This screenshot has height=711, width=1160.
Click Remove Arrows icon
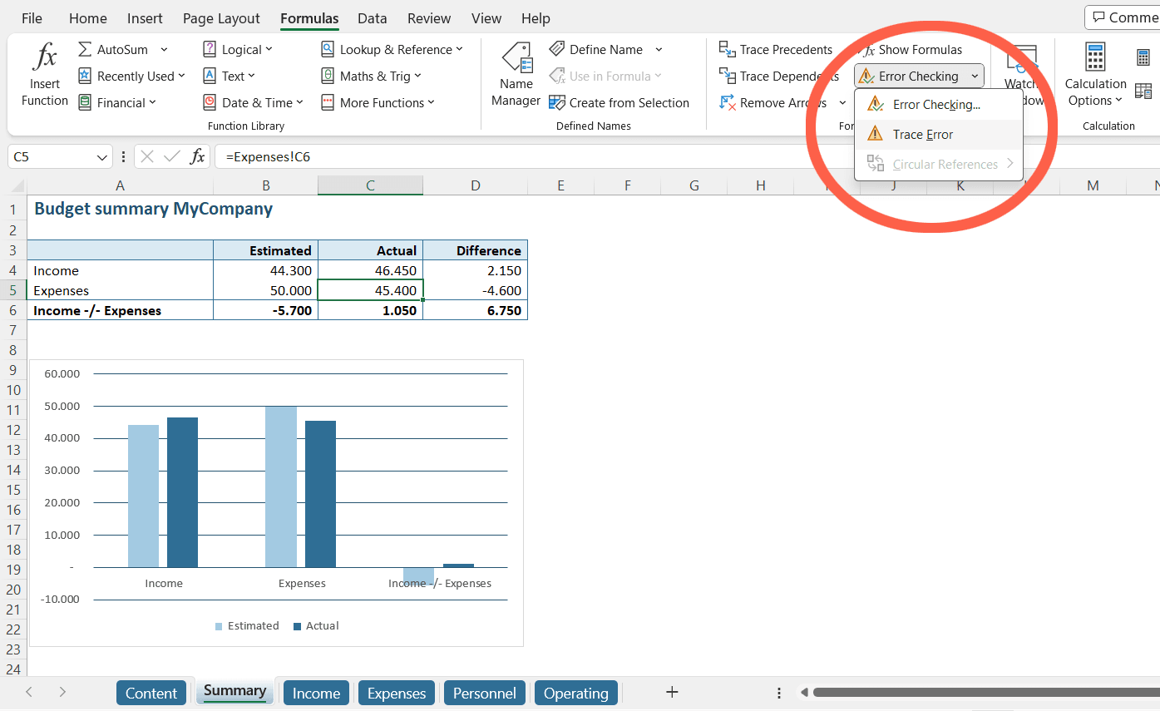(728, 103)
